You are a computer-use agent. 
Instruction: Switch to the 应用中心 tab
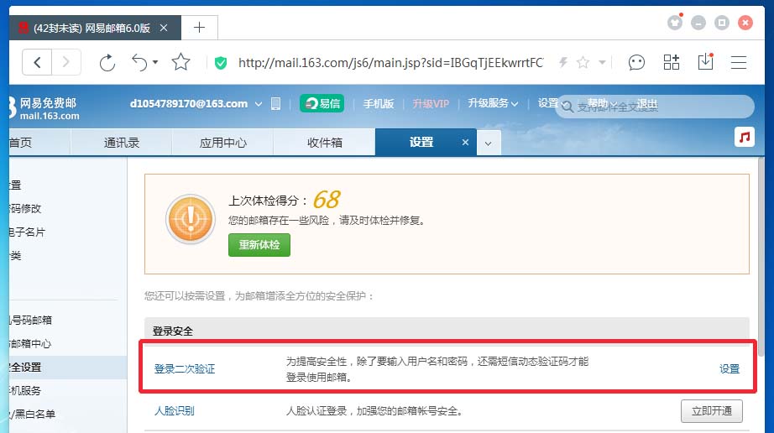(222, 143)
